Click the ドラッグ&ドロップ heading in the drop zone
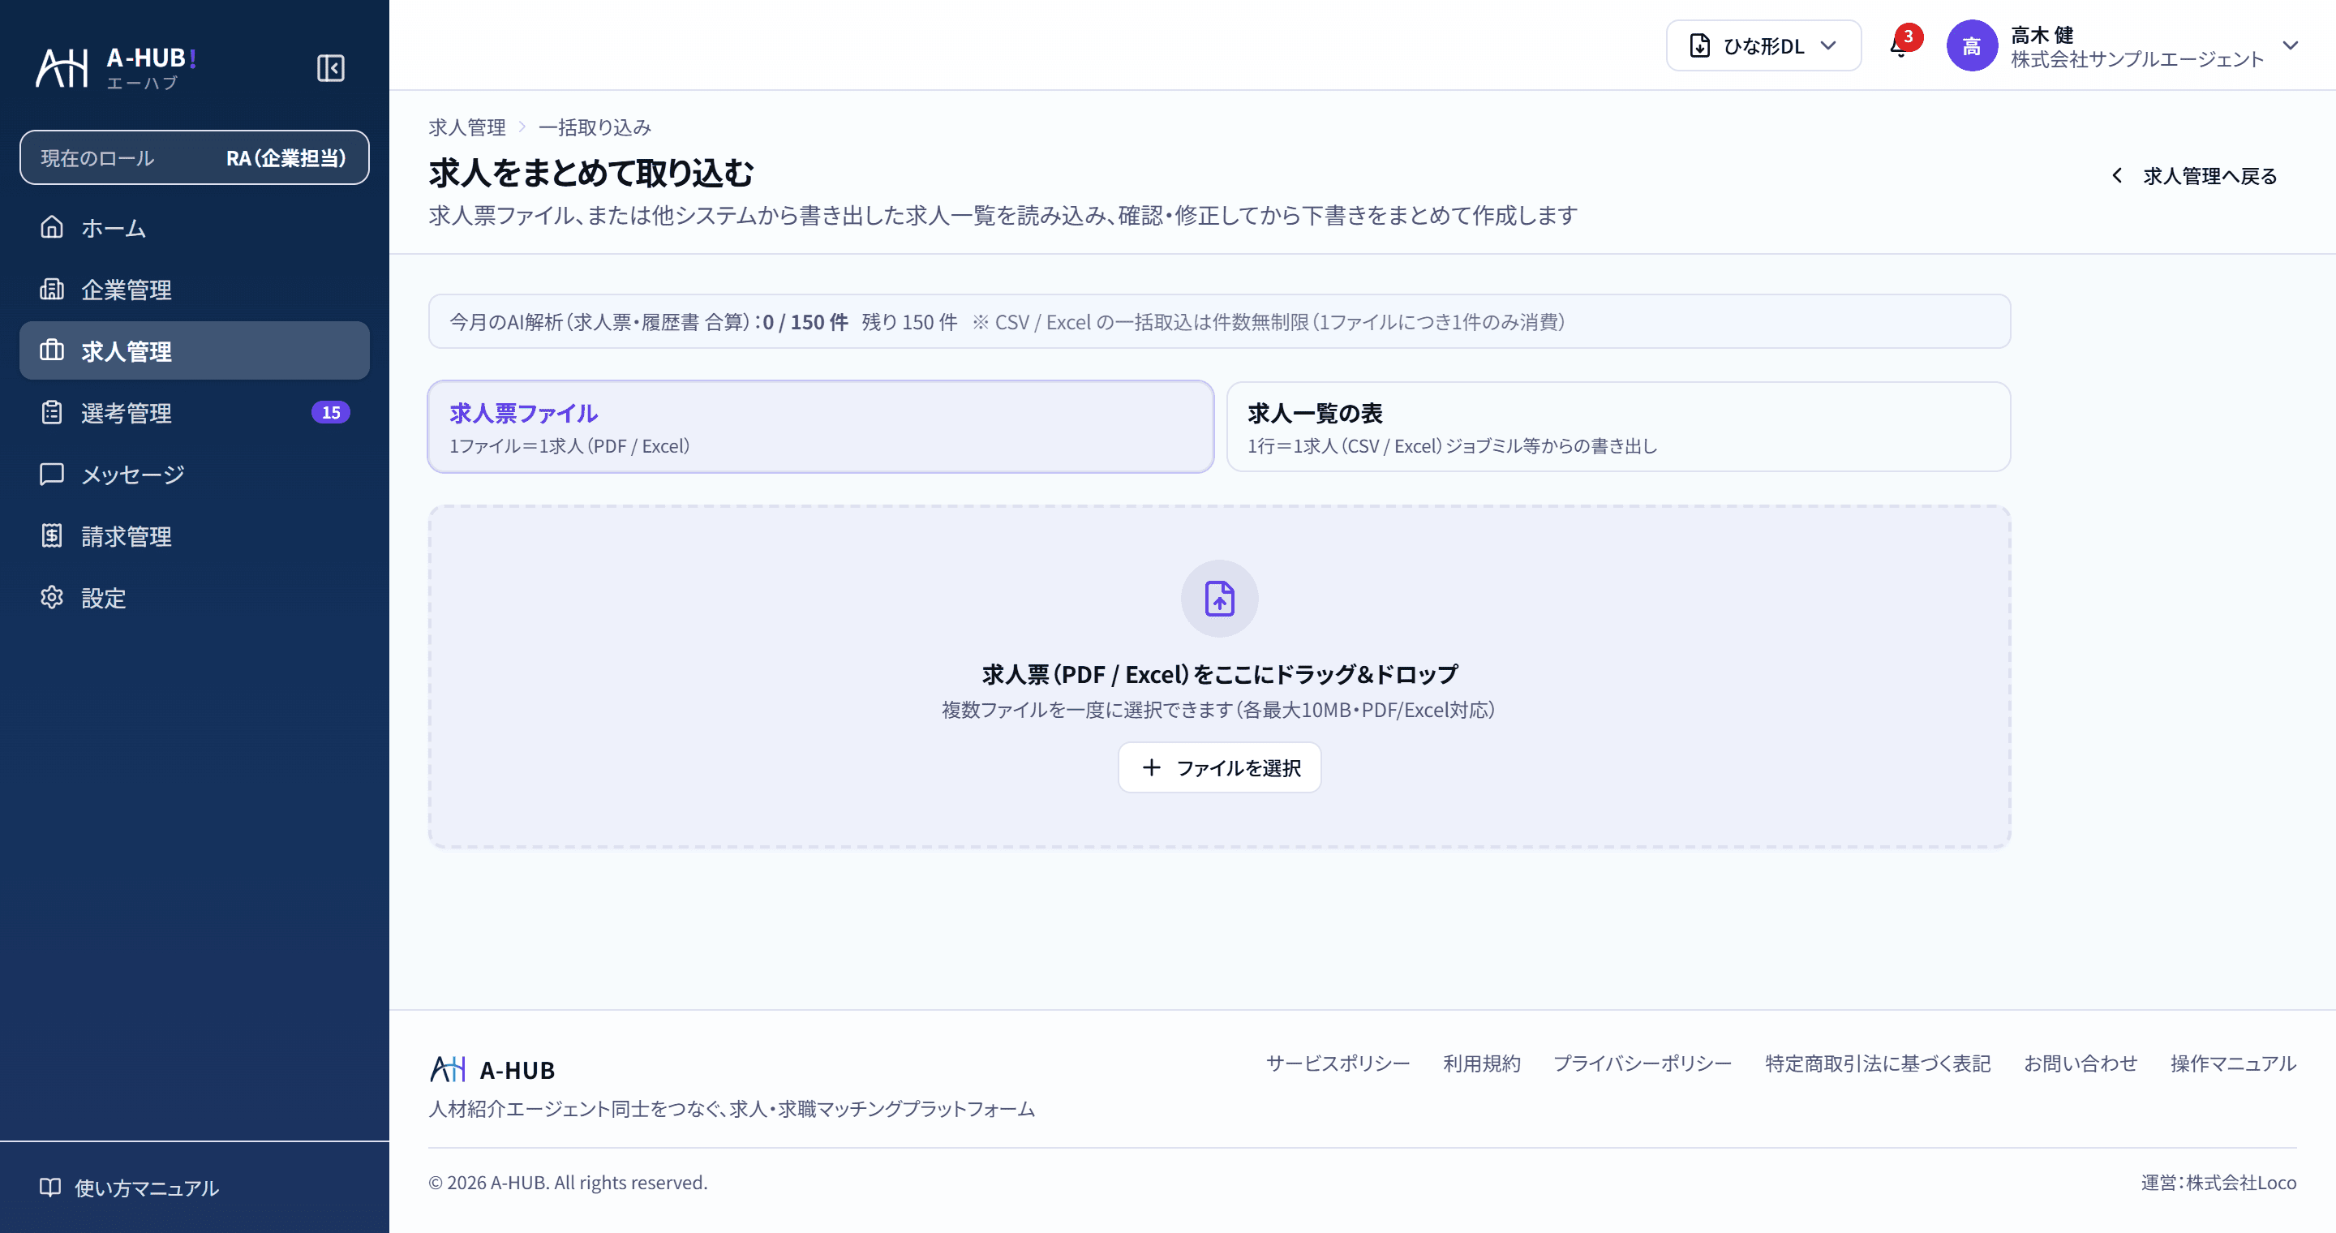This screenshot has width=2336, height=1233. 1219,673
